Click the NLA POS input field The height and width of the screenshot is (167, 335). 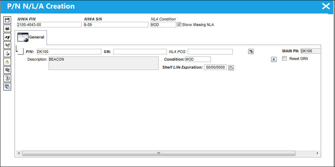[x=210, y=52]
